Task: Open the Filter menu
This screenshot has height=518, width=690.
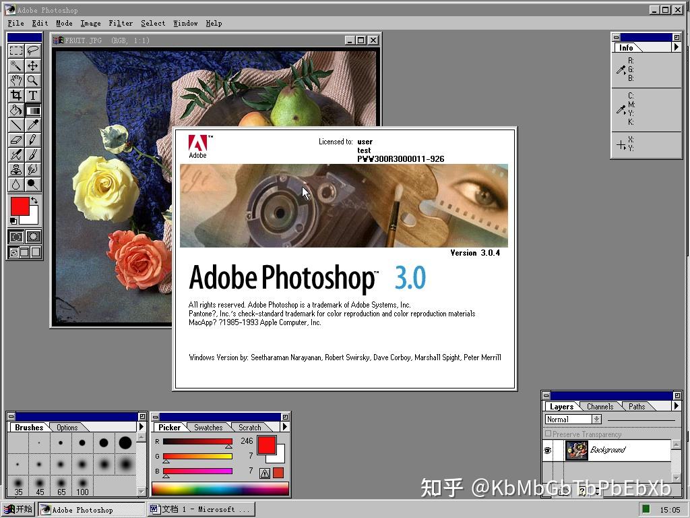Action: click(121, 23)
